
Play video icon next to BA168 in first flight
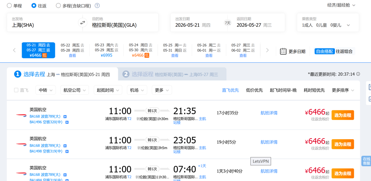coord(65,117)
